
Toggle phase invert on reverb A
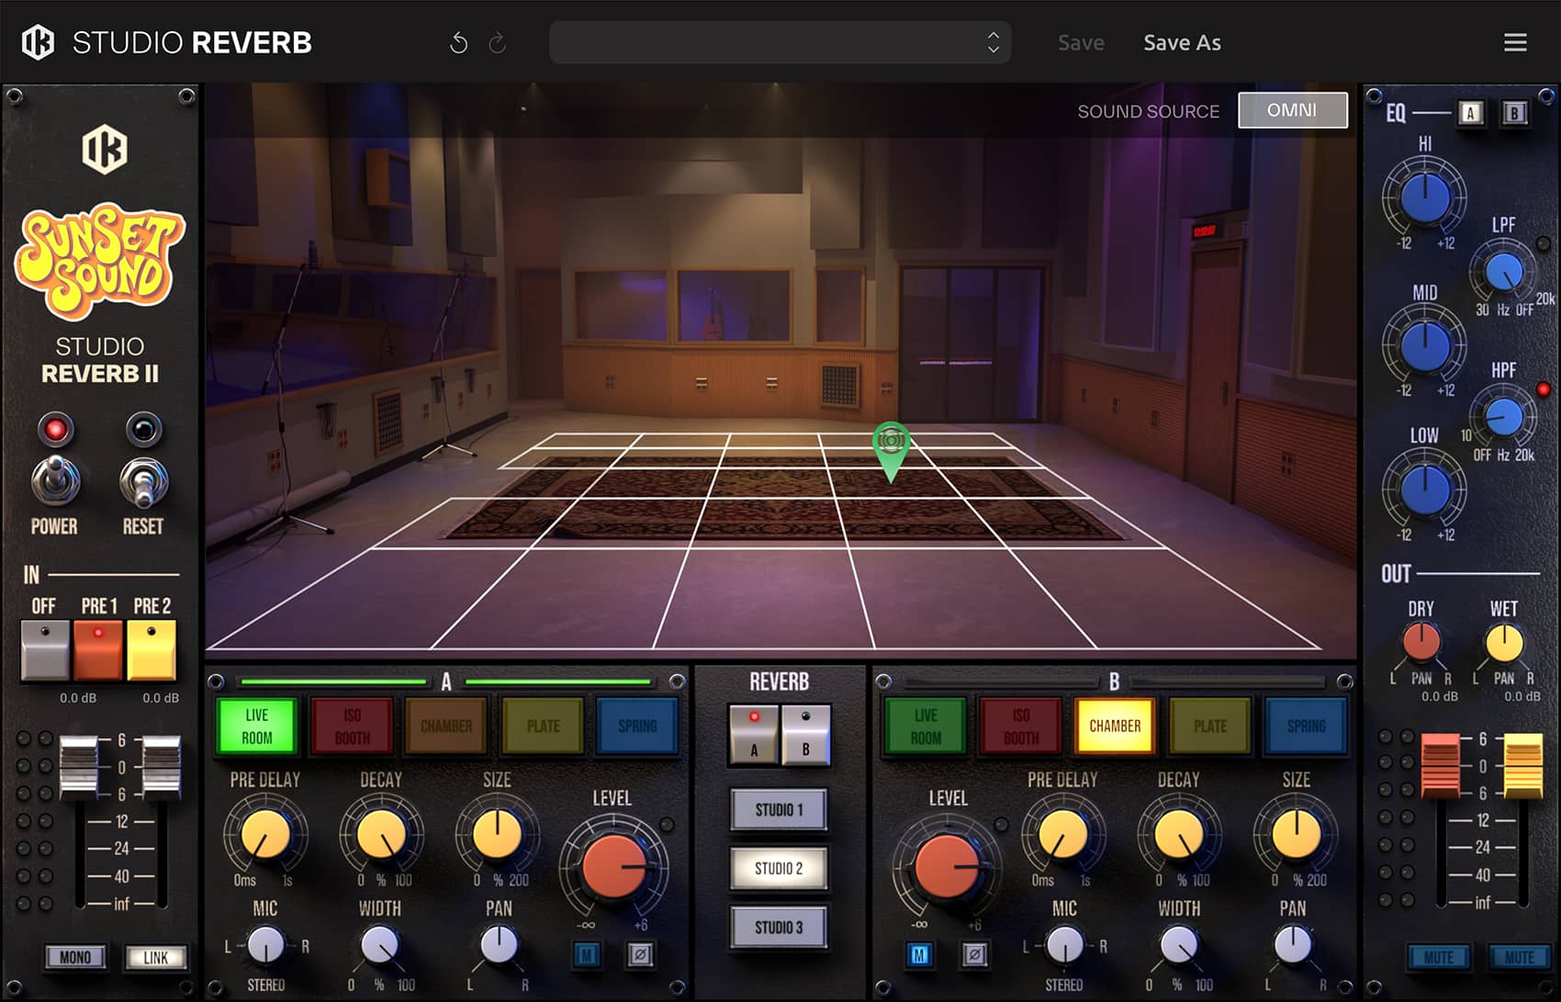coord(640,955)
